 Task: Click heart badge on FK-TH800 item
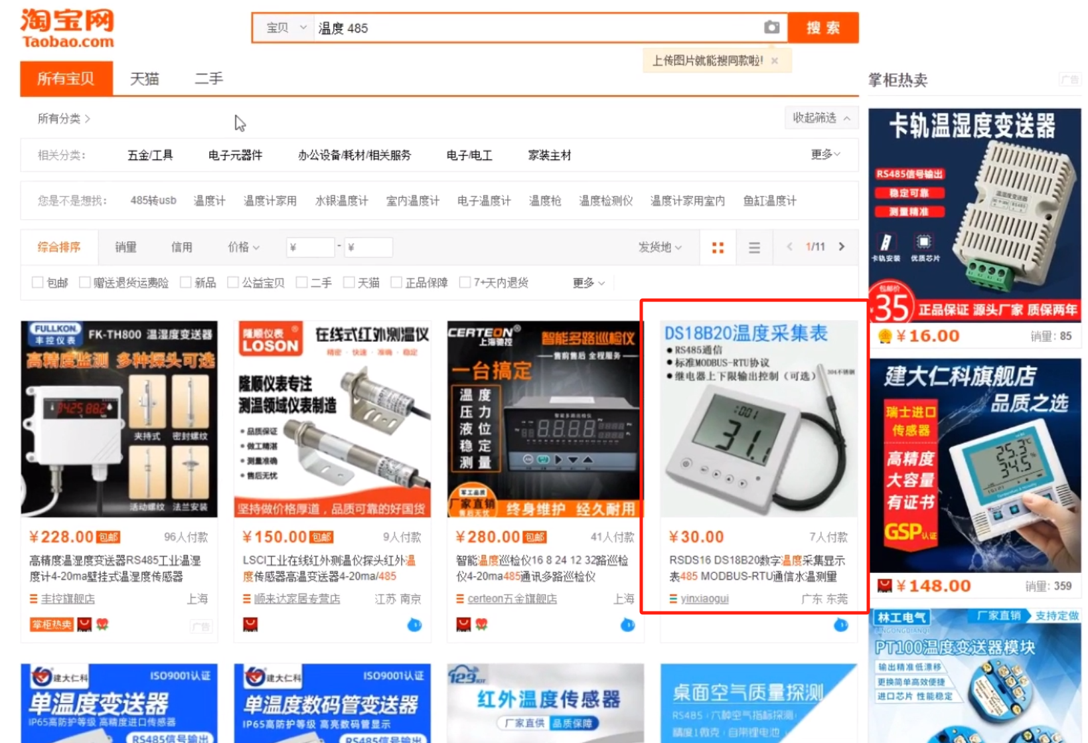[x=102, y=624]
